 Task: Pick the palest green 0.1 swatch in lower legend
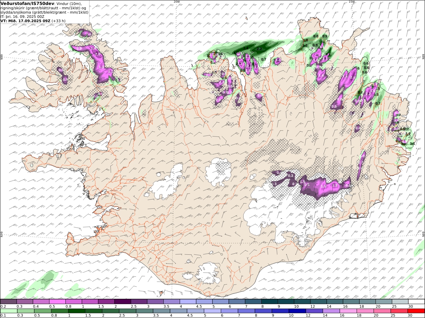(x=9, y=311)
